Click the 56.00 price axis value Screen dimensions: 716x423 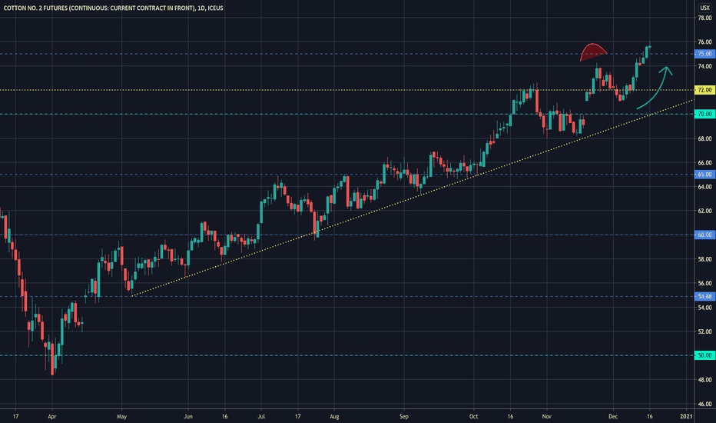tap(704, 284)
